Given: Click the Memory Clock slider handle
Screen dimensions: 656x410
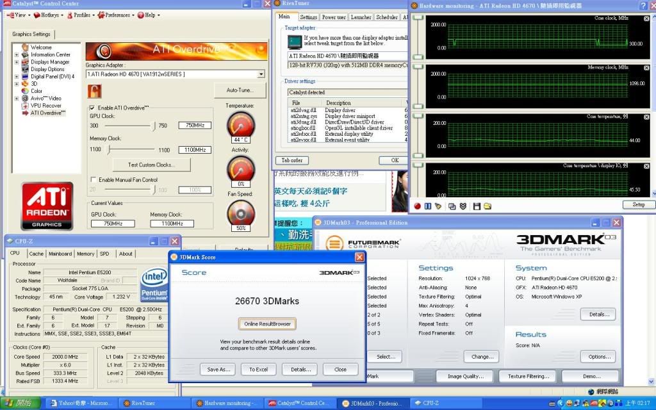Looking at the screenshot, I should pos(109,149).
